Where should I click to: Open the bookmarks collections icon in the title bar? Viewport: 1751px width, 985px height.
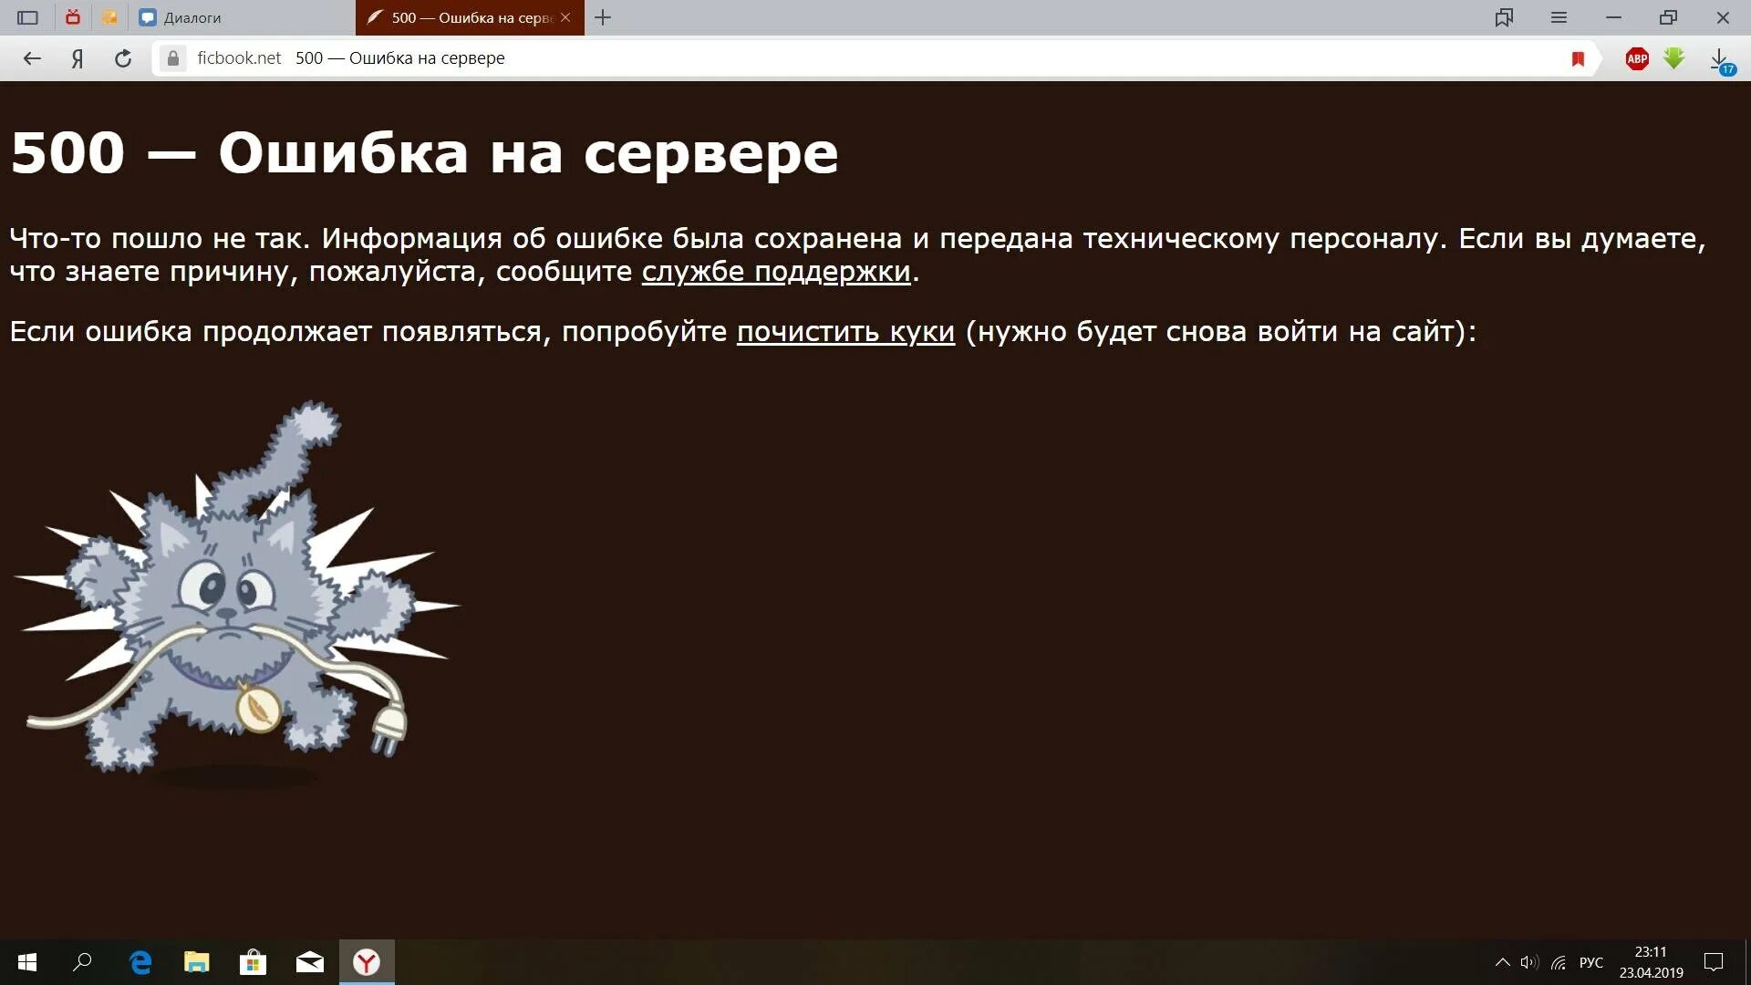(x=1504, y=17)
